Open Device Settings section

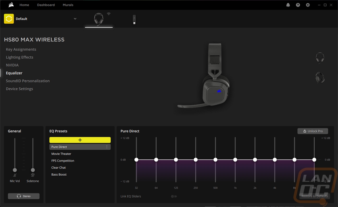point(19,89)
